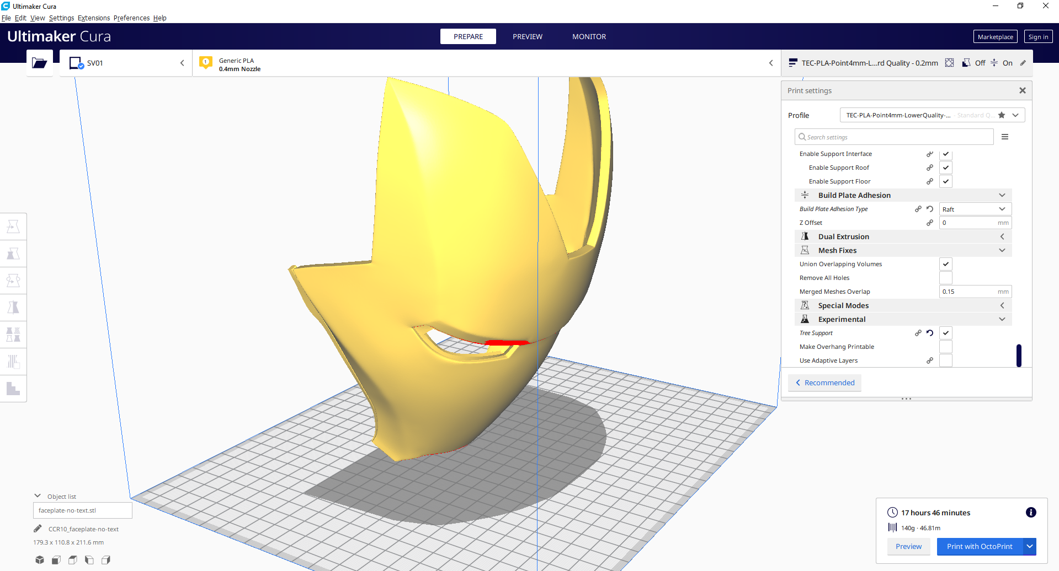Click the extruder 1 material icon

coord(206,63)
